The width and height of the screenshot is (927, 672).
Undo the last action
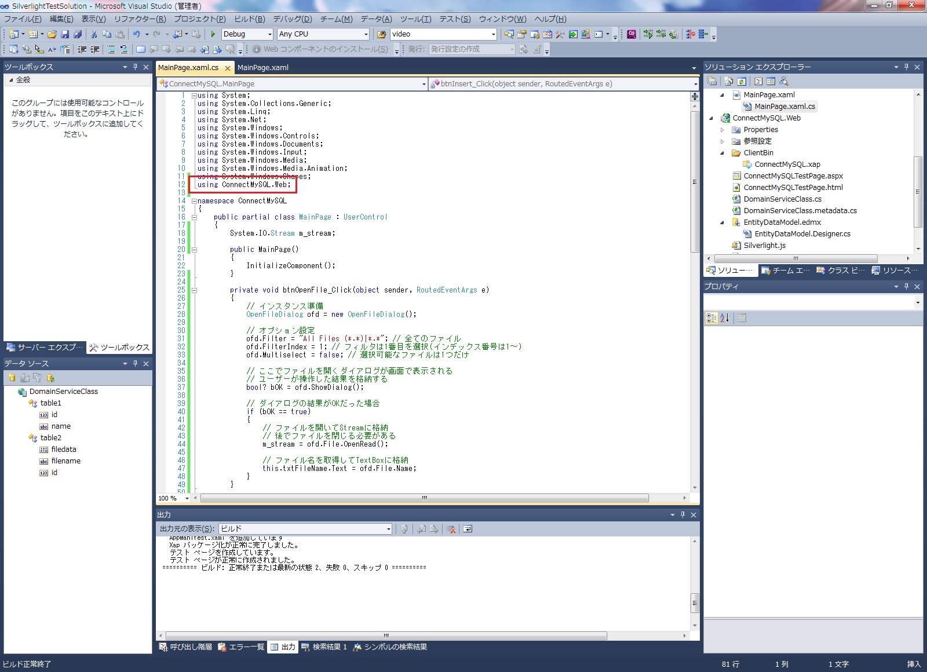tap(137, 34)
